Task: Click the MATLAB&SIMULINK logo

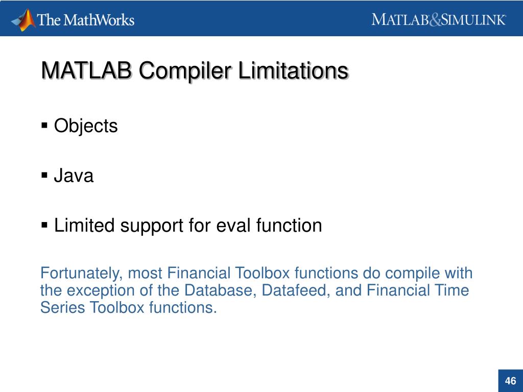Action: (439, 20)
